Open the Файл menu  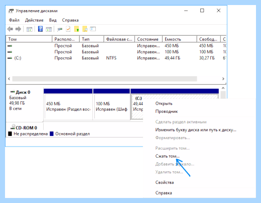[x=14, y=20]
